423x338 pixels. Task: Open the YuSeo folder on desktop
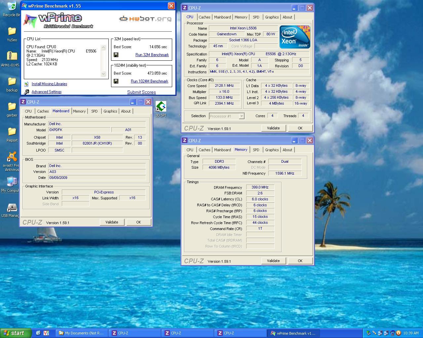(12, 31)
